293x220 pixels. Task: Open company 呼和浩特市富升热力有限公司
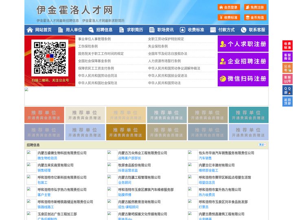220,189
